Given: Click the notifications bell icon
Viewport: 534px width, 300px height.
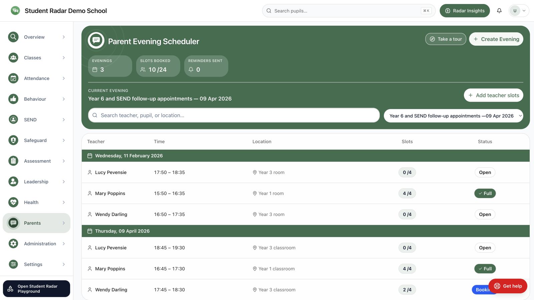Looking at the screenshot, I should click(x=499, y=11).
